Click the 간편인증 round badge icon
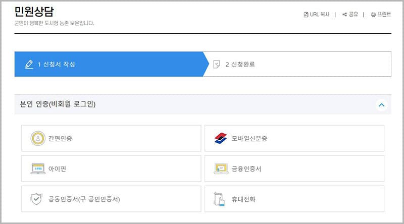 click(37, 138)
